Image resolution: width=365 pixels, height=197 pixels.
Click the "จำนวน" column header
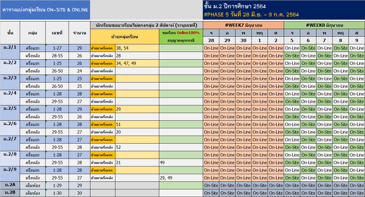[x=79, y=33]
